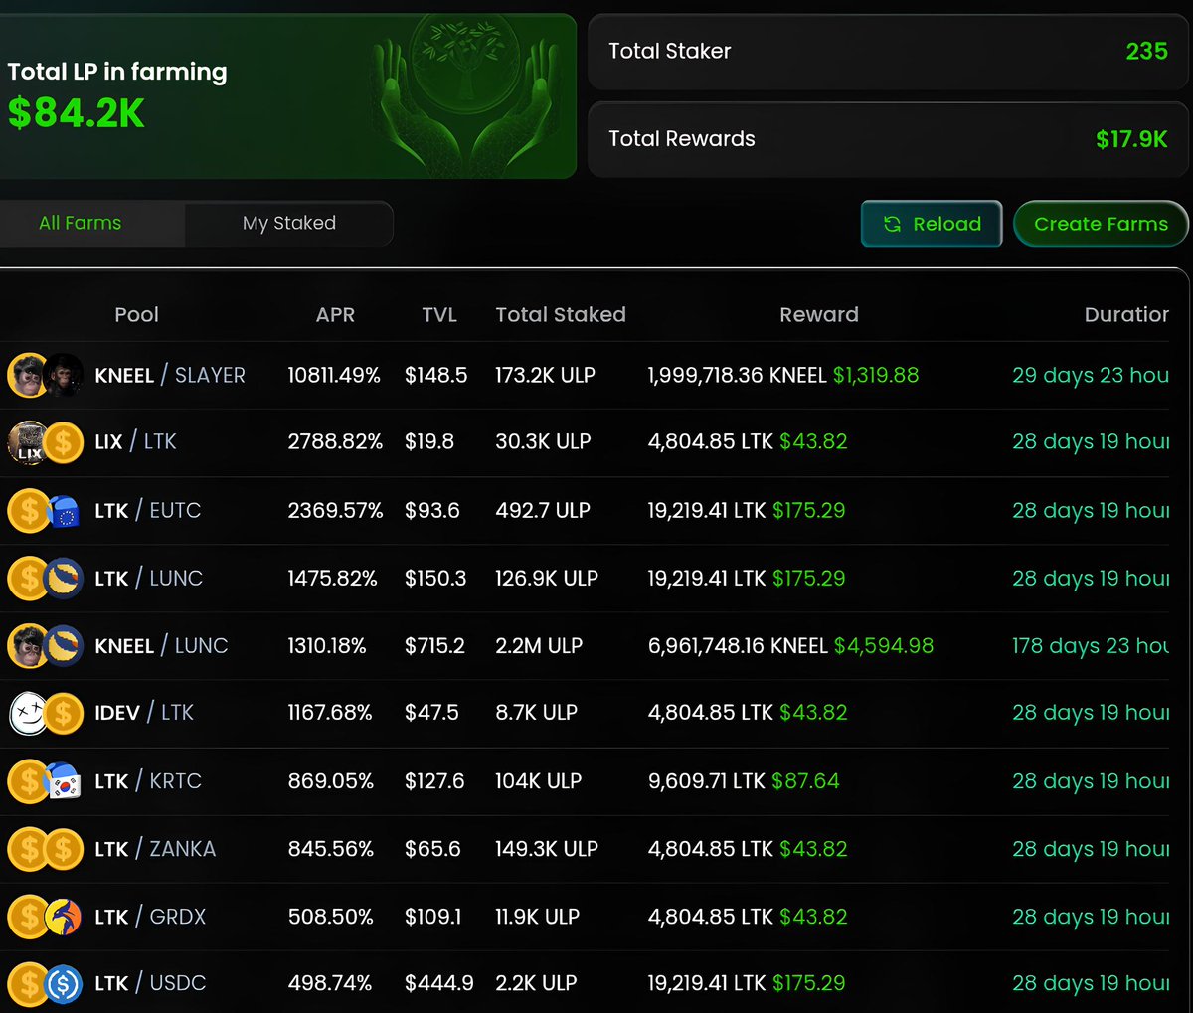The image size is (1193, 1013).
Task: Click the 869.05% APR value
Action: (331, 781)
